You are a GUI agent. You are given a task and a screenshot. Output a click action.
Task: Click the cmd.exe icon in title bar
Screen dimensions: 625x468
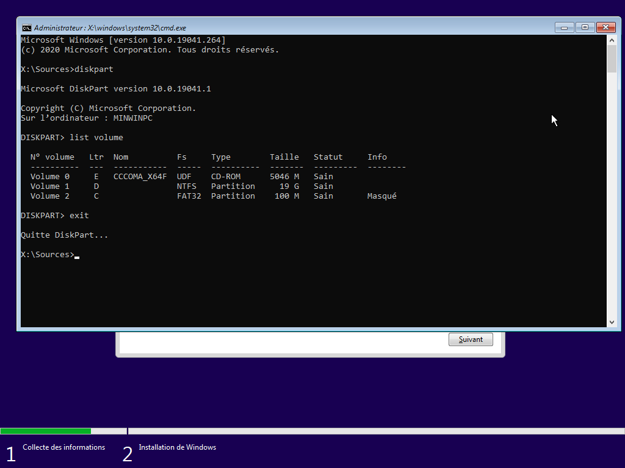coord(27,28)
